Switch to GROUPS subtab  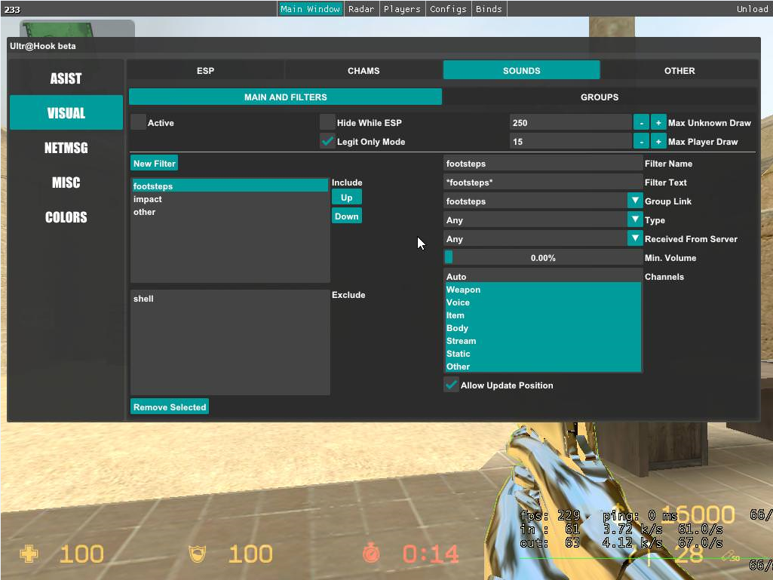(600, 97)
